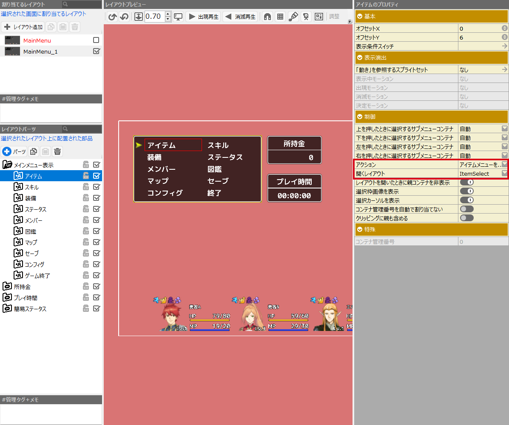This screenshot has width=509, height=425.
Task: Select ステータス item in parts tree
Action: (36, 209)
